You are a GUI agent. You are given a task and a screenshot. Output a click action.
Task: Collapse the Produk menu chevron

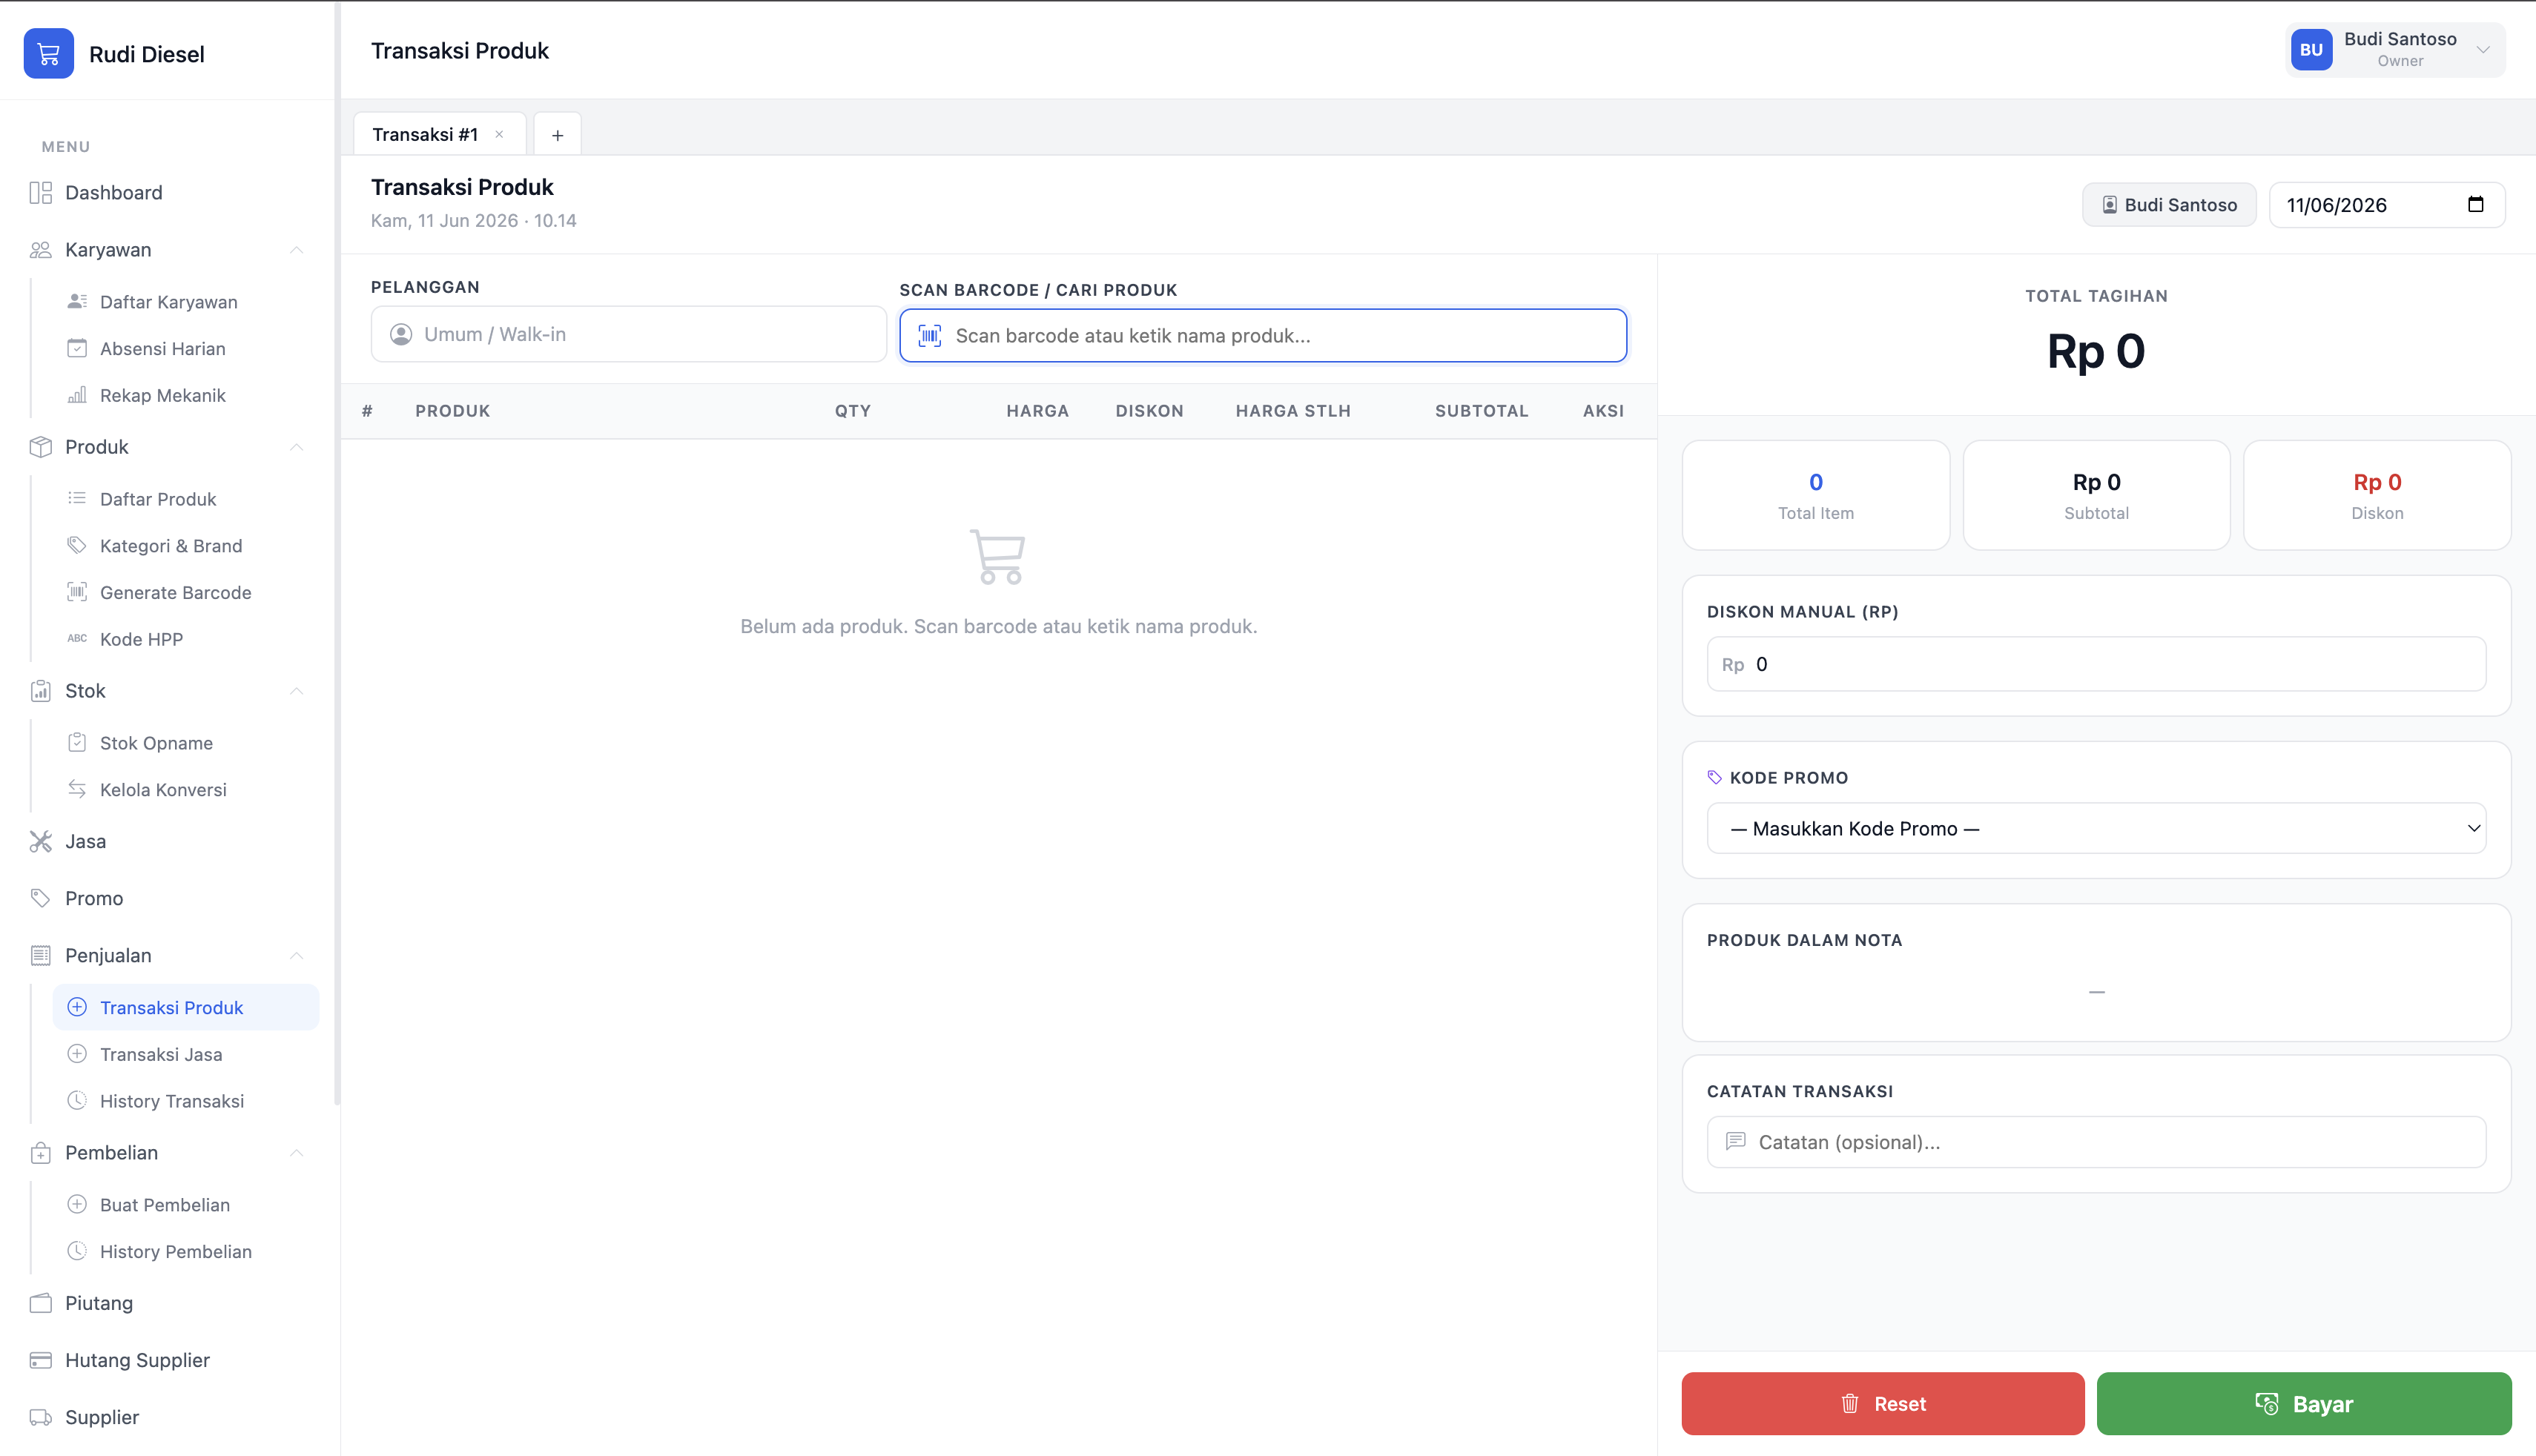point(296,447)
